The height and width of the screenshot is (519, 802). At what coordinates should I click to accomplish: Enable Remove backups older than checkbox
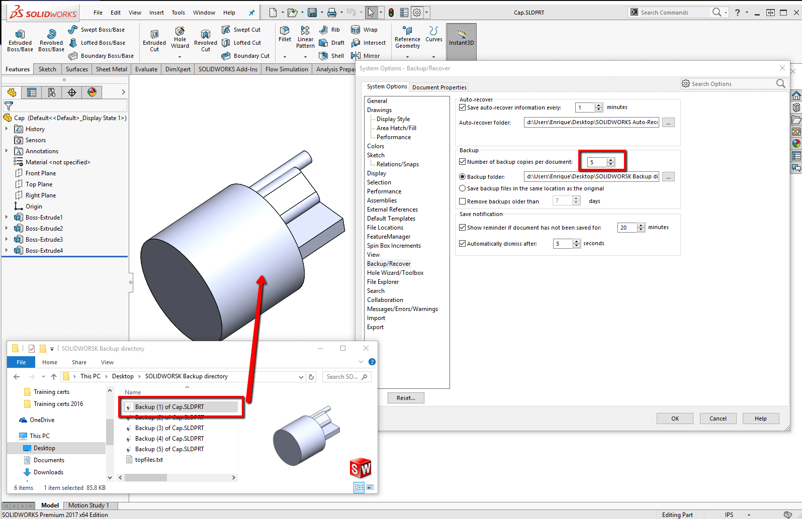coord(463,201)
